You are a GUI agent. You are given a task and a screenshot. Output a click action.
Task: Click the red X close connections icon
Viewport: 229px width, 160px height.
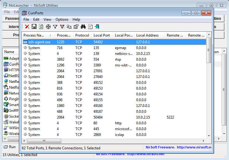click(27, 27)
